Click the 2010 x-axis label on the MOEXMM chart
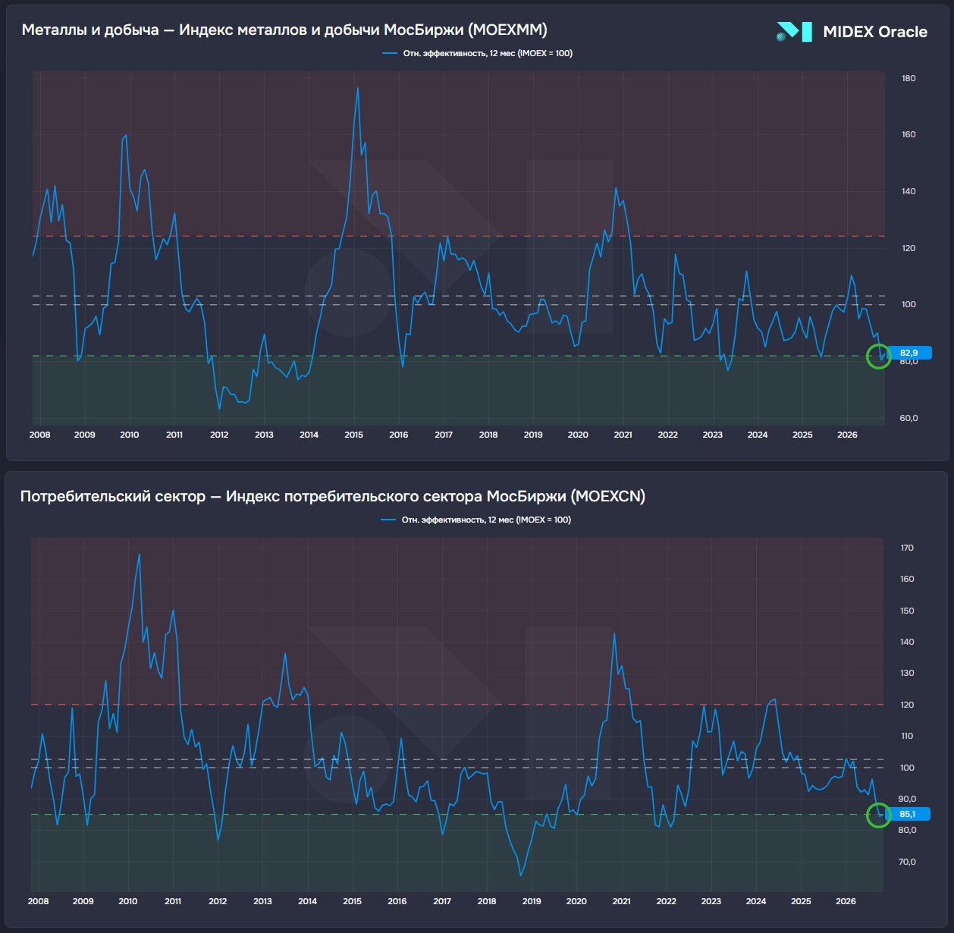The image size is (954, 933). (129, 435)
